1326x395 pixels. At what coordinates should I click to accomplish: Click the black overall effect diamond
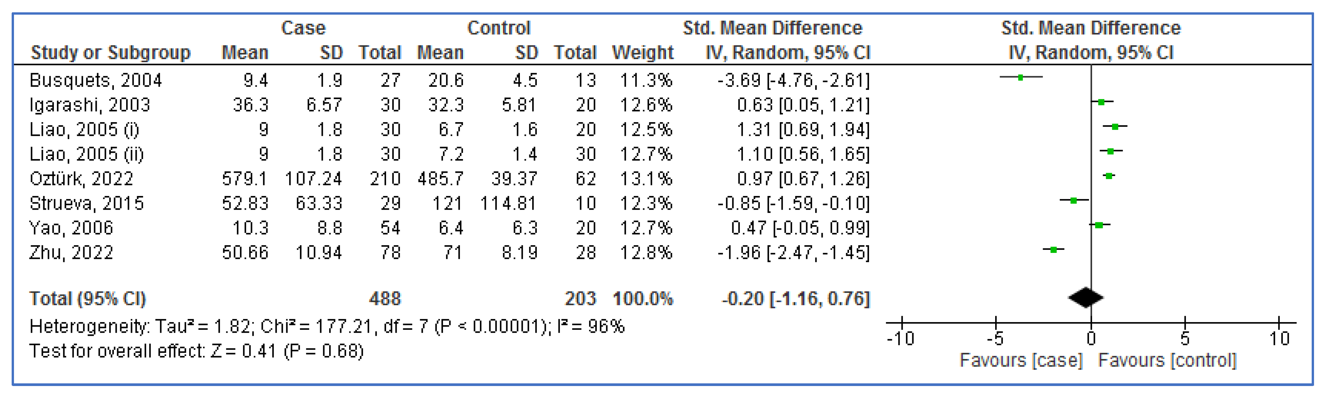click(1086, 298)
